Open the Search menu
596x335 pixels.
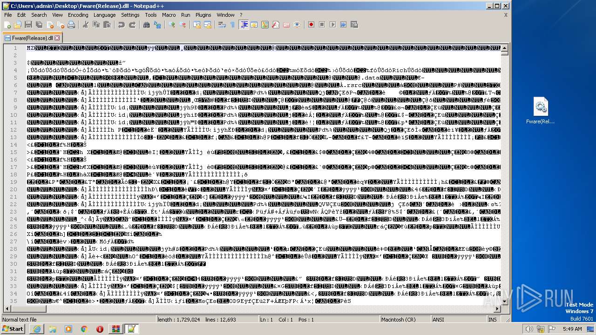tap(39, 15)
